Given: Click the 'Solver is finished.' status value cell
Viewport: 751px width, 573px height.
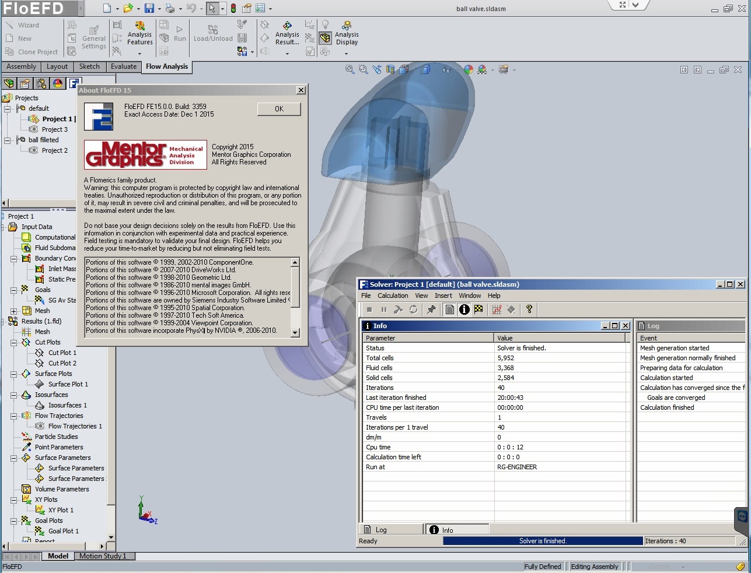Looking at the screenshot, I should [x=560, y=348].
